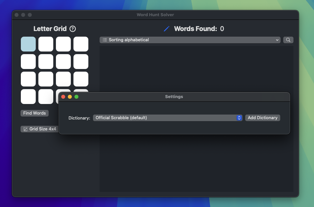Click Add Dictionary in Settings
The image size is (314, 207).
click(262, 118)
